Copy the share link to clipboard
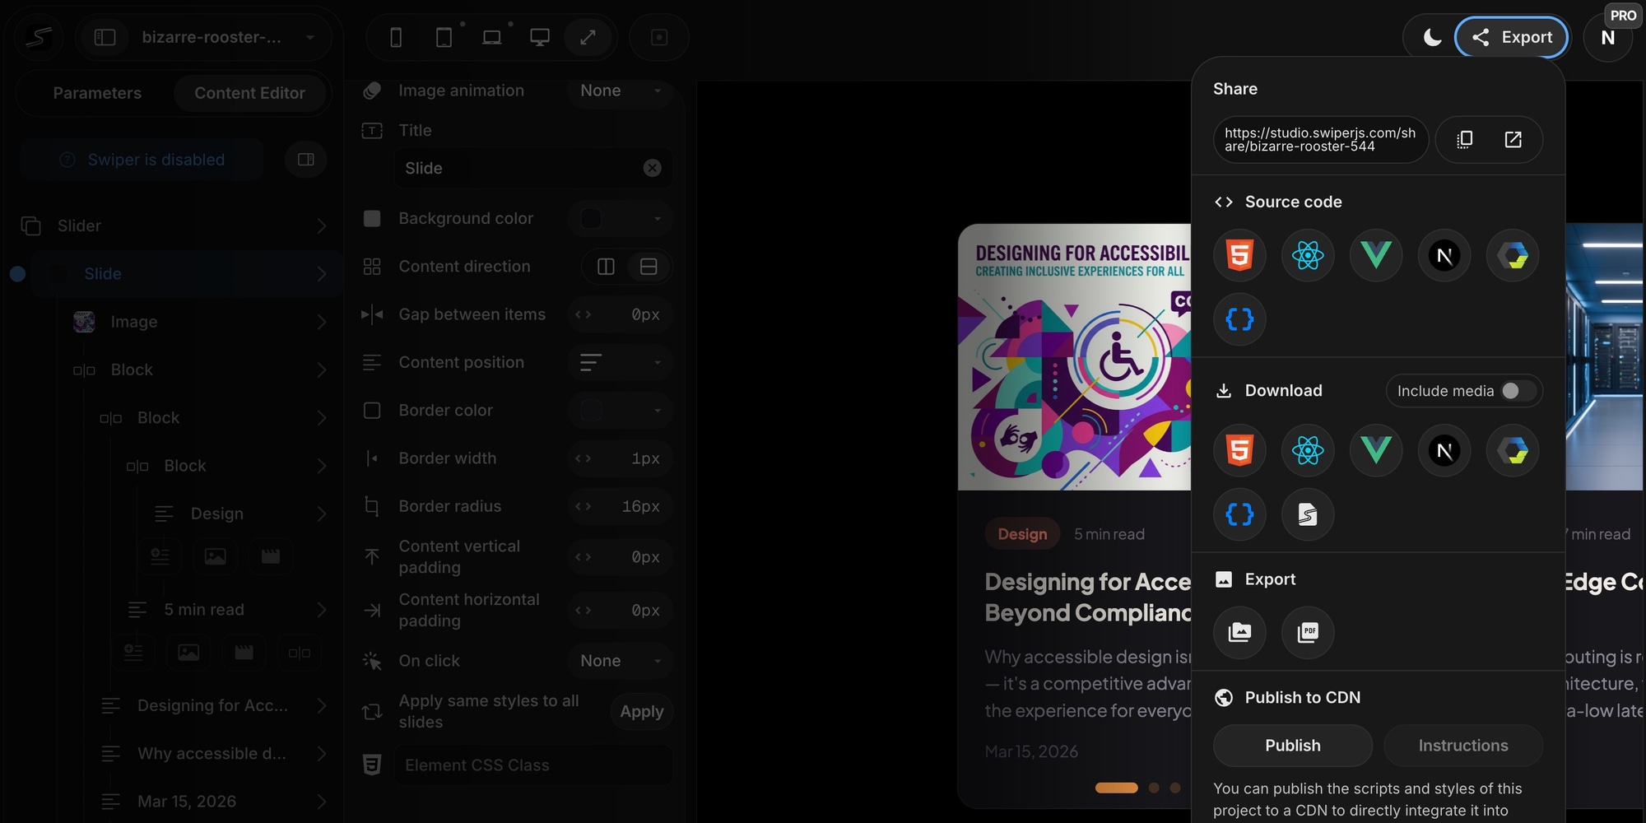This screenshot has width=1646, height=823. point(1464,140)
